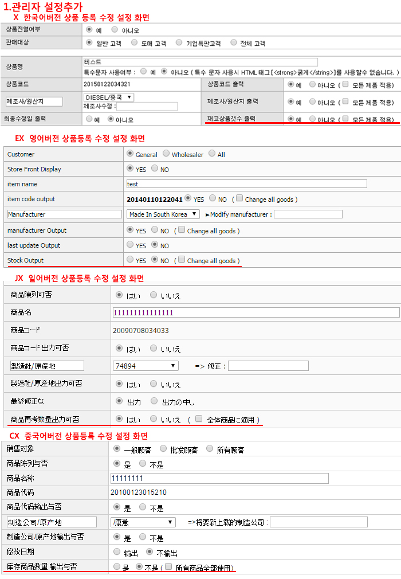Viewport: 401px width, 579px height.
Task: Set Store Front Display to NO
Action: point(154,169)
